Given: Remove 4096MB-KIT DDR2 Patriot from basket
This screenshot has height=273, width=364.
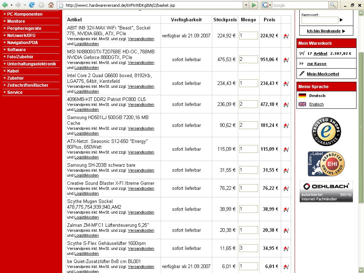Looking at the screenshot, I should point(286,105).
